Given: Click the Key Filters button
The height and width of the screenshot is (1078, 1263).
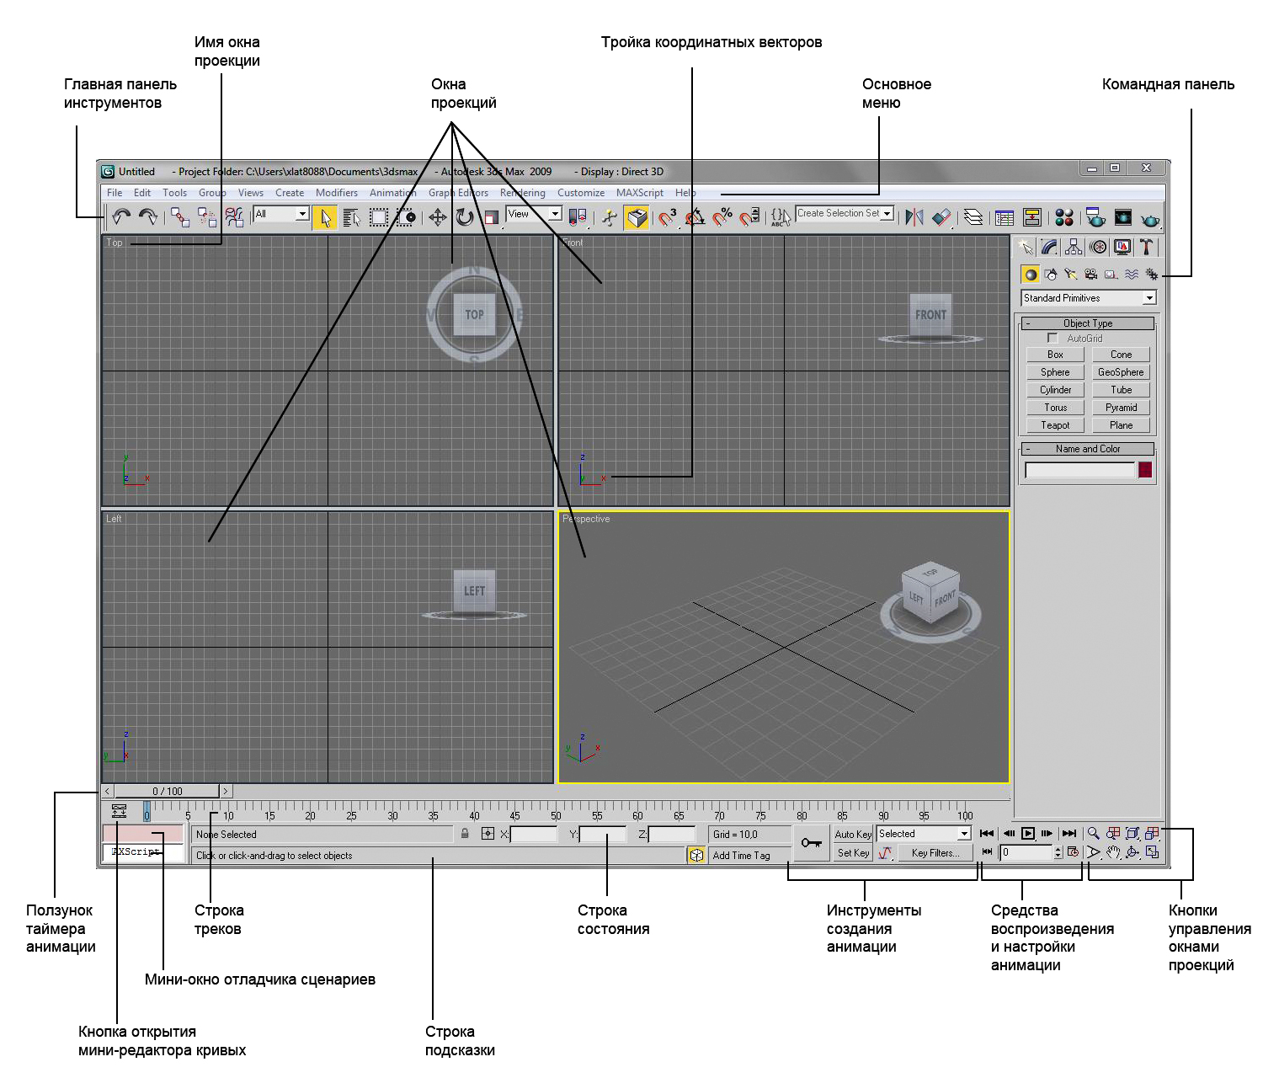Looking at the screenshot, I should pyautogui.click(x=935, y=853).
